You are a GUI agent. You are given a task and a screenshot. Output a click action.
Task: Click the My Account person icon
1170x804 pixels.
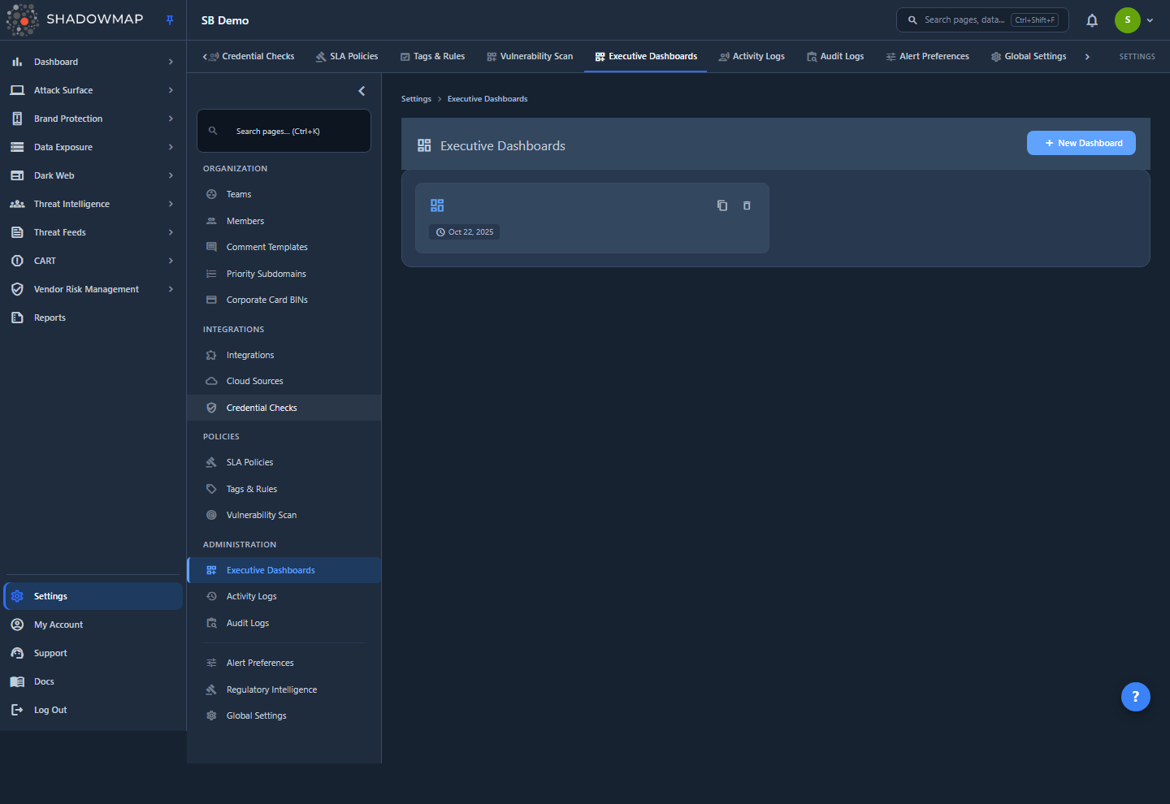click(x=17, y=625)
